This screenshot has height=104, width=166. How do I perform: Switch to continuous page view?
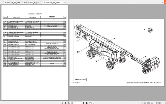[x=145, y=103]
